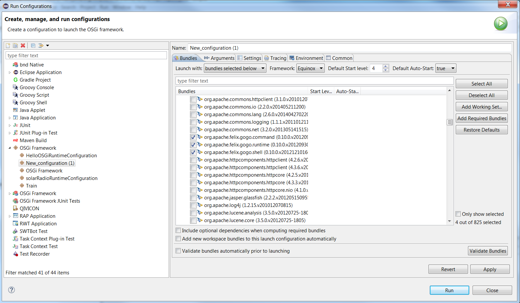Click the Add Required Bundles button
The height and width of the screenshot is (303, 520).
[x=481, y=118]
